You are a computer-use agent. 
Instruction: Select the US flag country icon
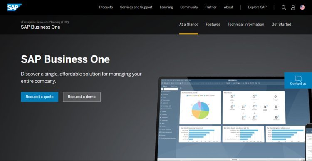click(x=302, y=7)
